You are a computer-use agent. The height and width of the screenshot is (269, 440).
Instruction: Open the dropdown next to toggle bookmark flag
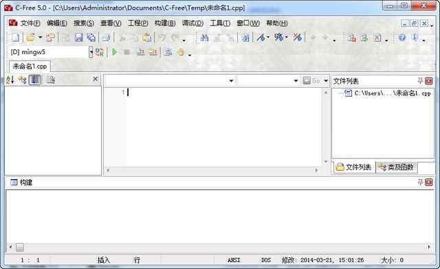point(268,37)
